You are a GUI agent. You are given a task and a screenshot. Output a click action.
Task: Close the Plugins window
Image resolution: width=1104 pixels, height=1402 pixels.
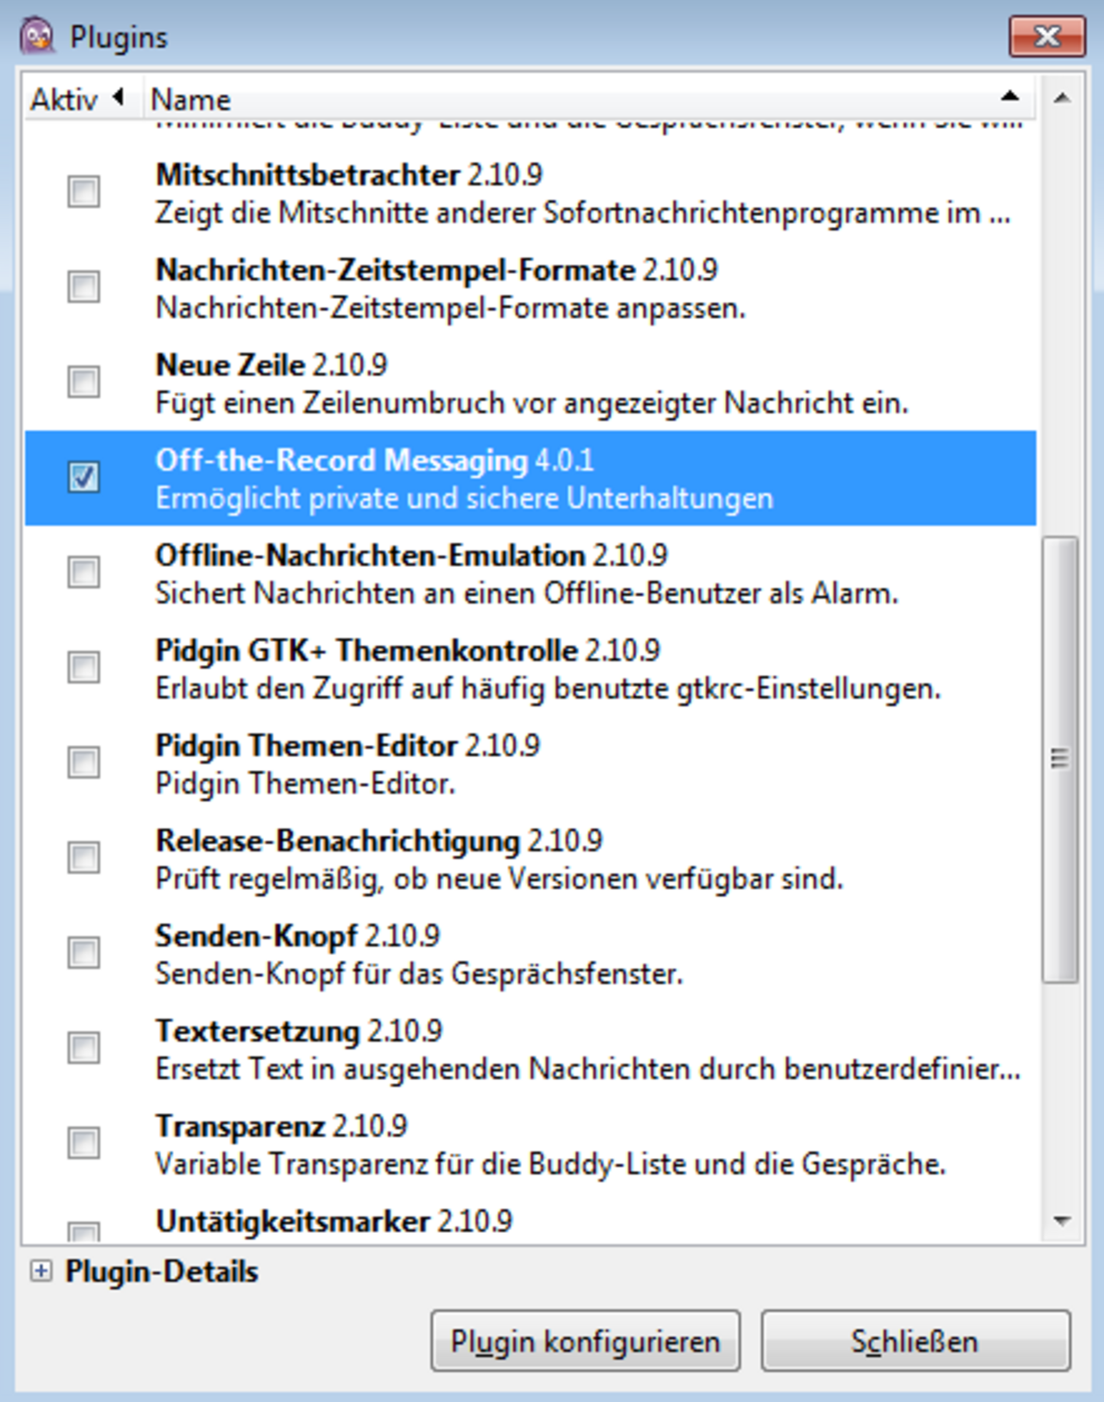click(1046, 37)
